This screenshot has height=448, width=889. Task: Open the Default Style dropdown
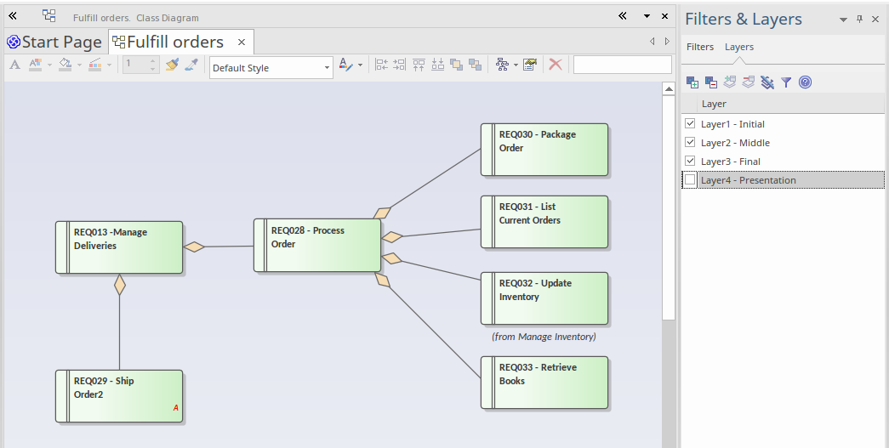coord(327,68)
